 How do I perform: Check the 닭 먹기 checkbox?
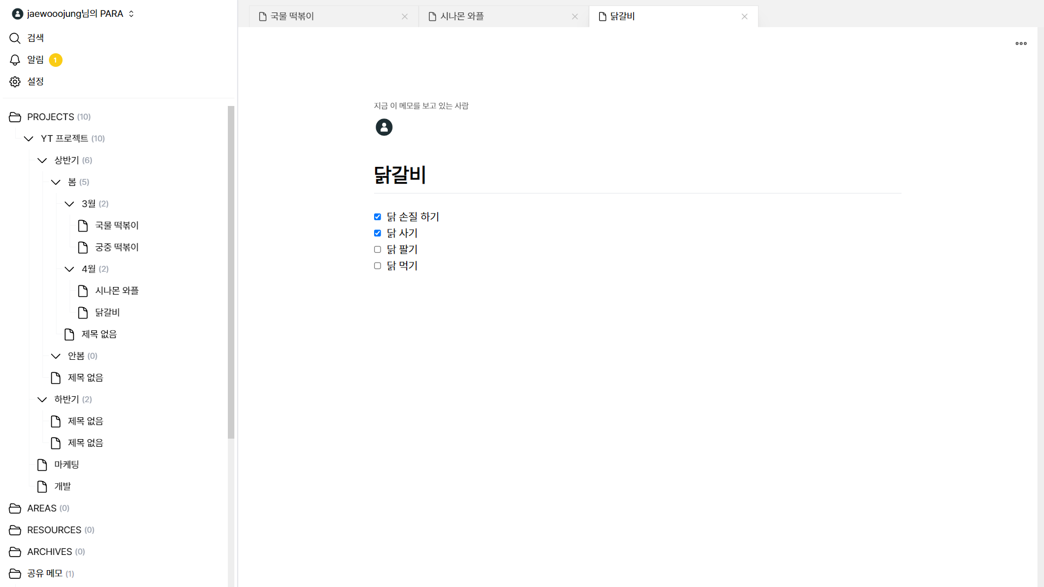[377, 266]
